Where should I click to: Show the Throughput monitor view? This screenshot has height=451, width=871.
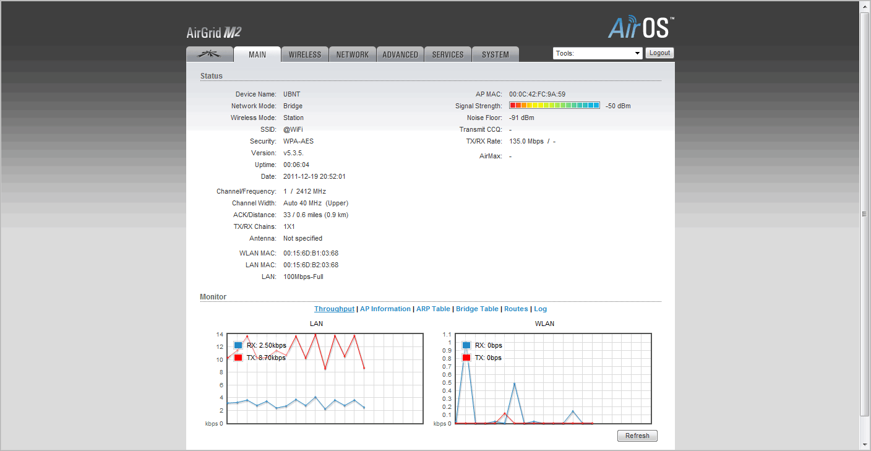[x=334, y=309]
